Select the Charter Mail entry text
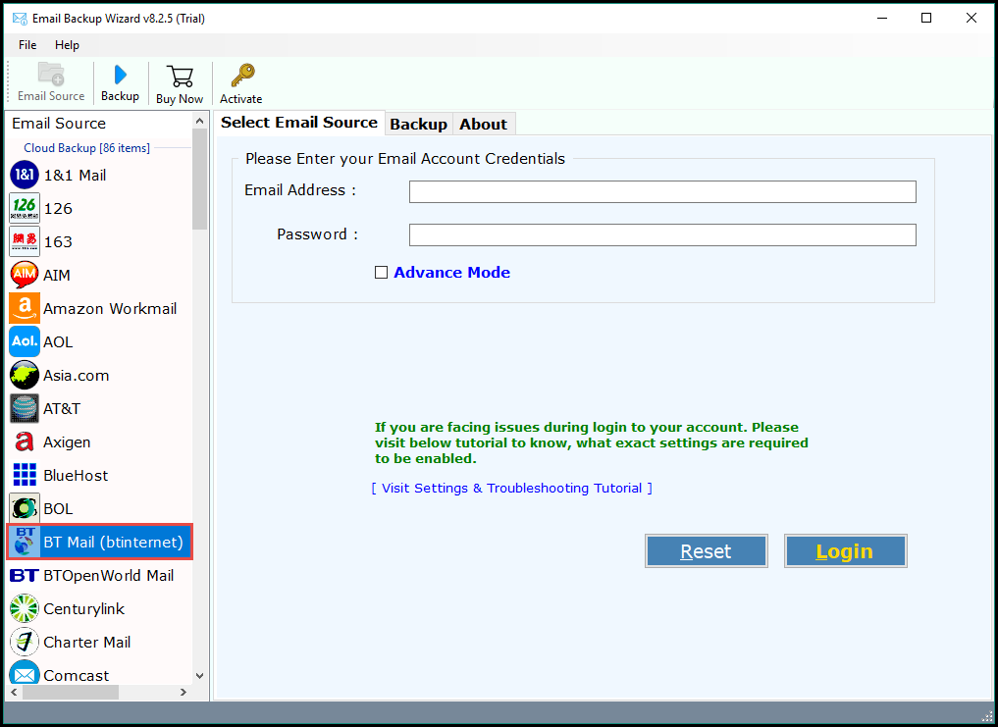Viewport: 998px width, 727px height. point(87,643)
